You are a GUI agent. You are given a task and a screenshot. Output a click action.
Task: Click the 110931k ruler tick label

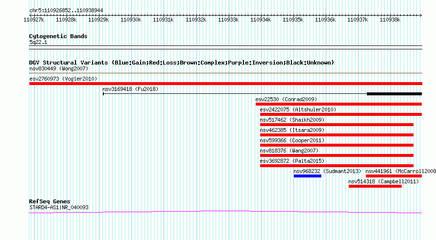[163, 20]
